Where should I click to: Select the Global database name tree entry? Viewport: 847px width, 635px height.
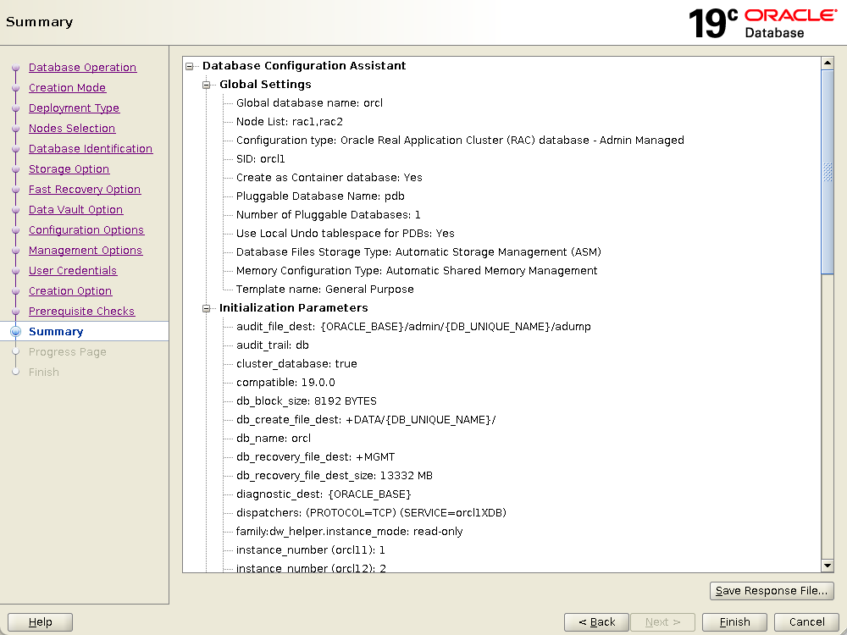[309, 103]
